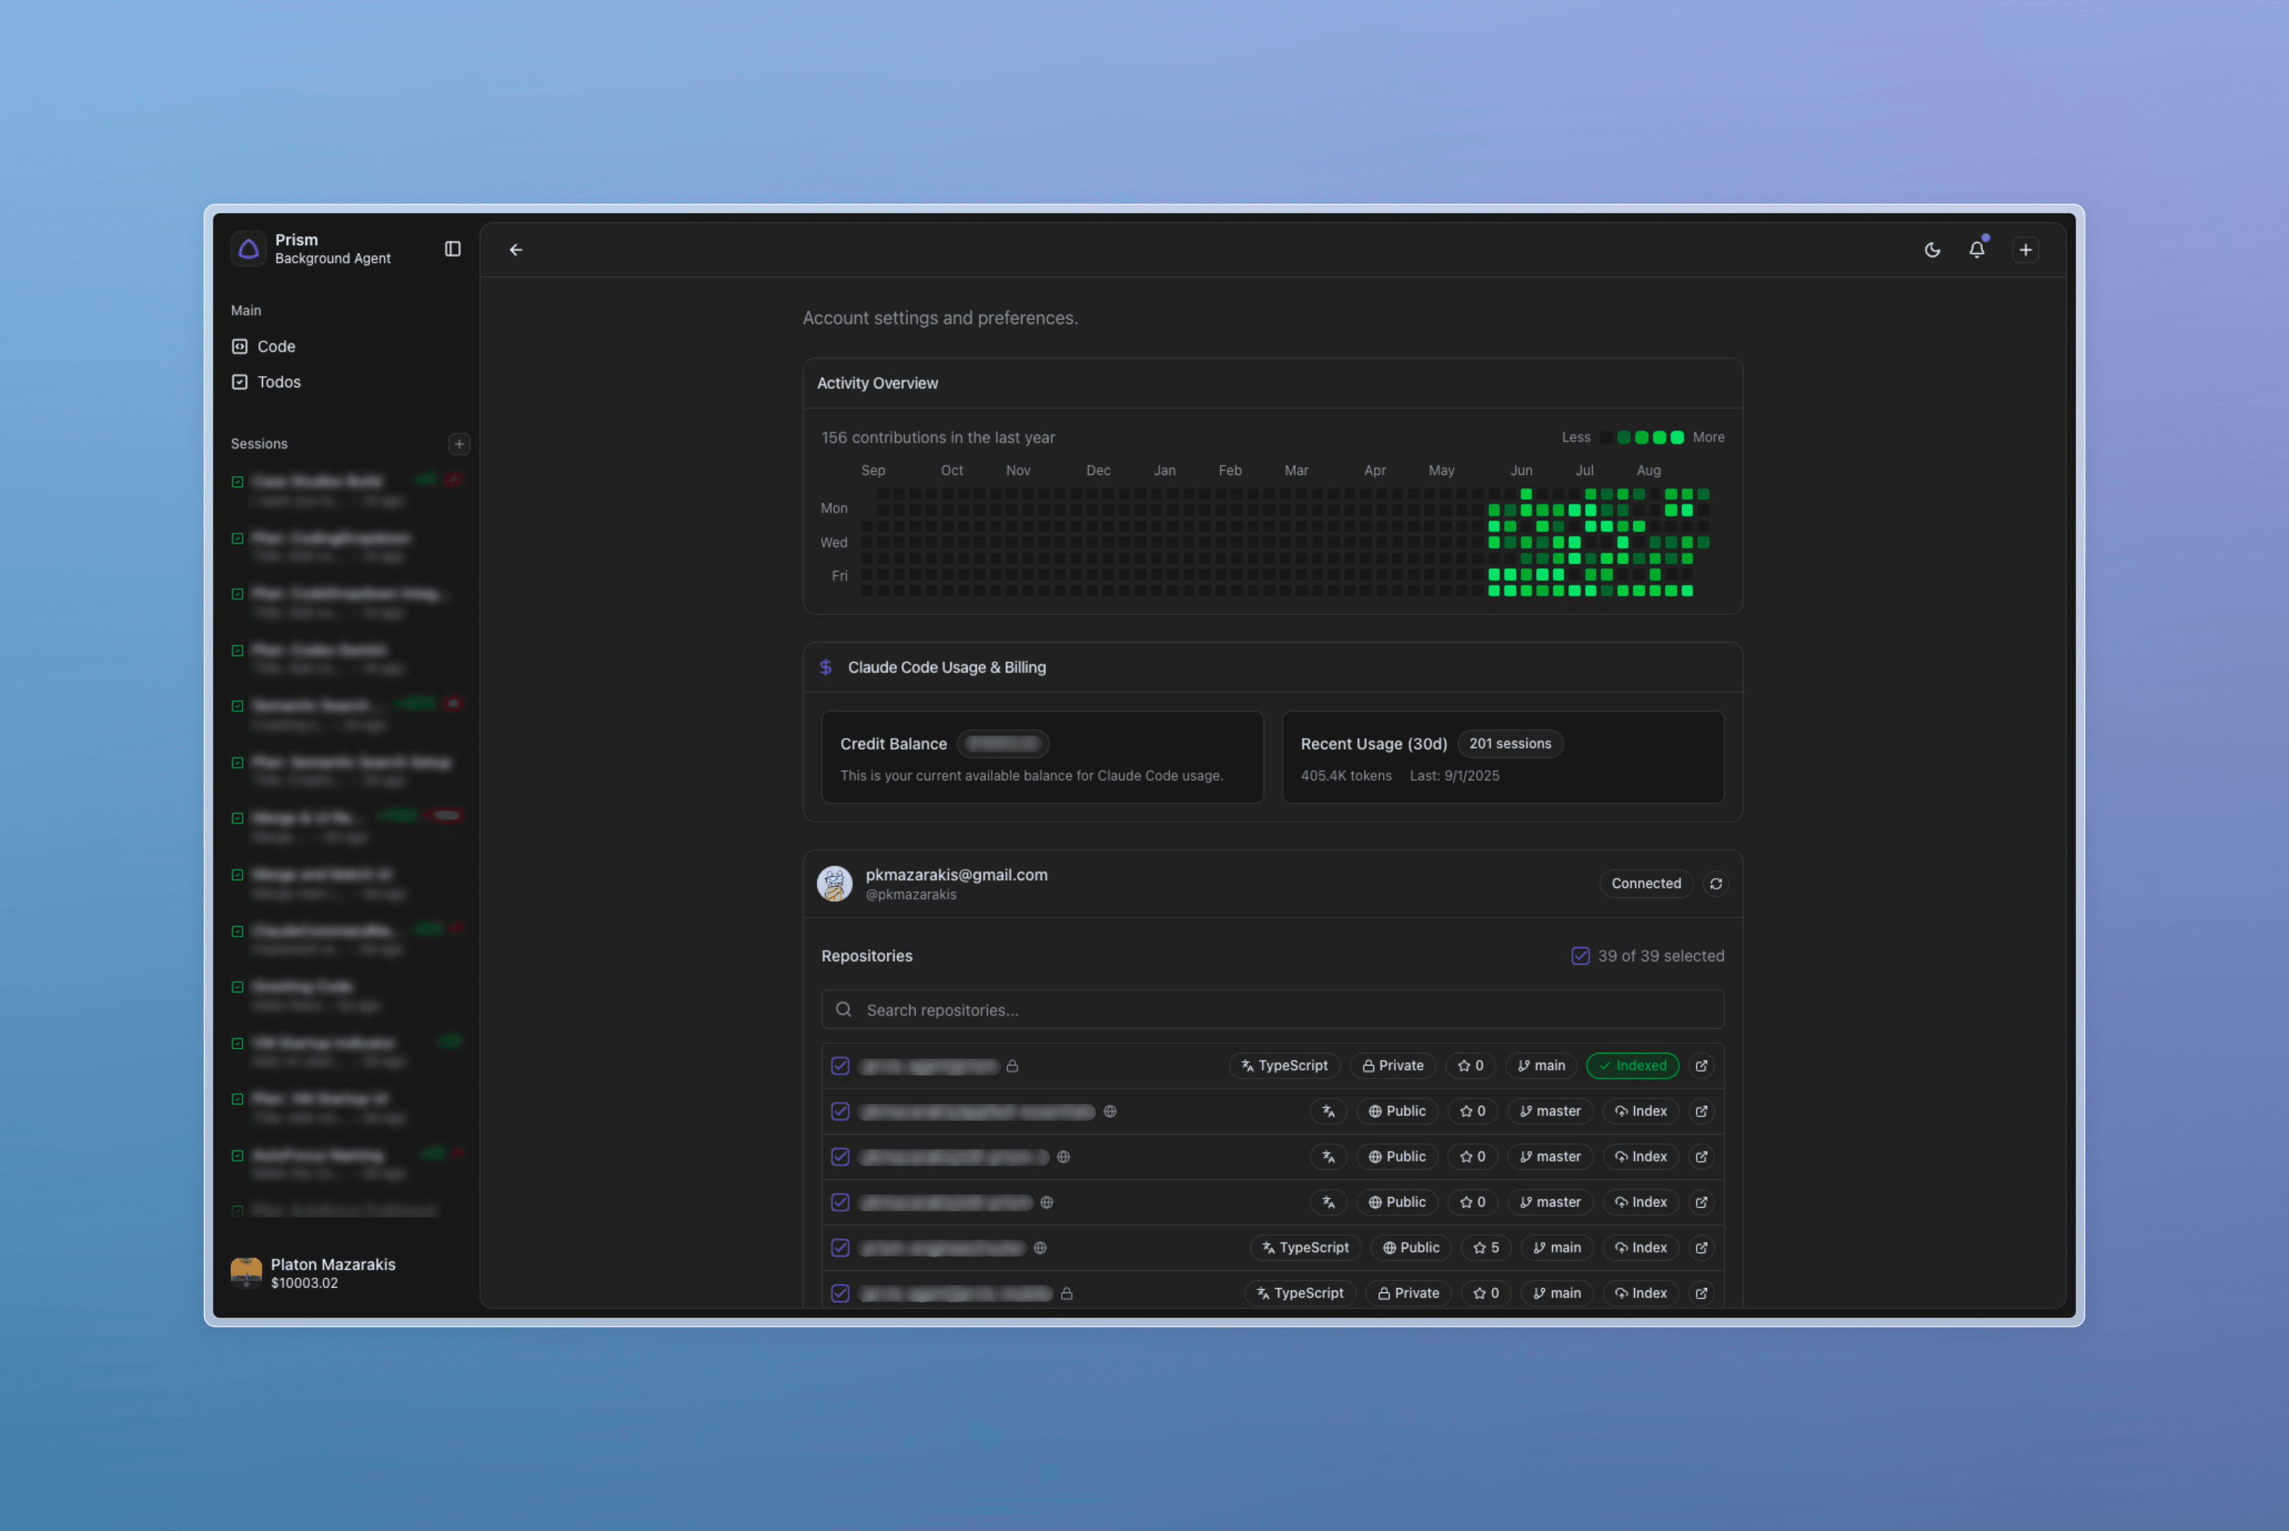Toggle the 39 of 39 selected checkbox
This screenshot has width=2289, height=1531.
pos(1580,956)
